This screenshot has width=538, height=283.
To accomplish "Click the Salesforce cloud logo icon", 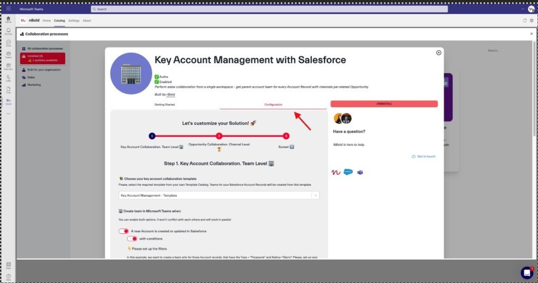I will pyautogui.click(x=348, y=172).
